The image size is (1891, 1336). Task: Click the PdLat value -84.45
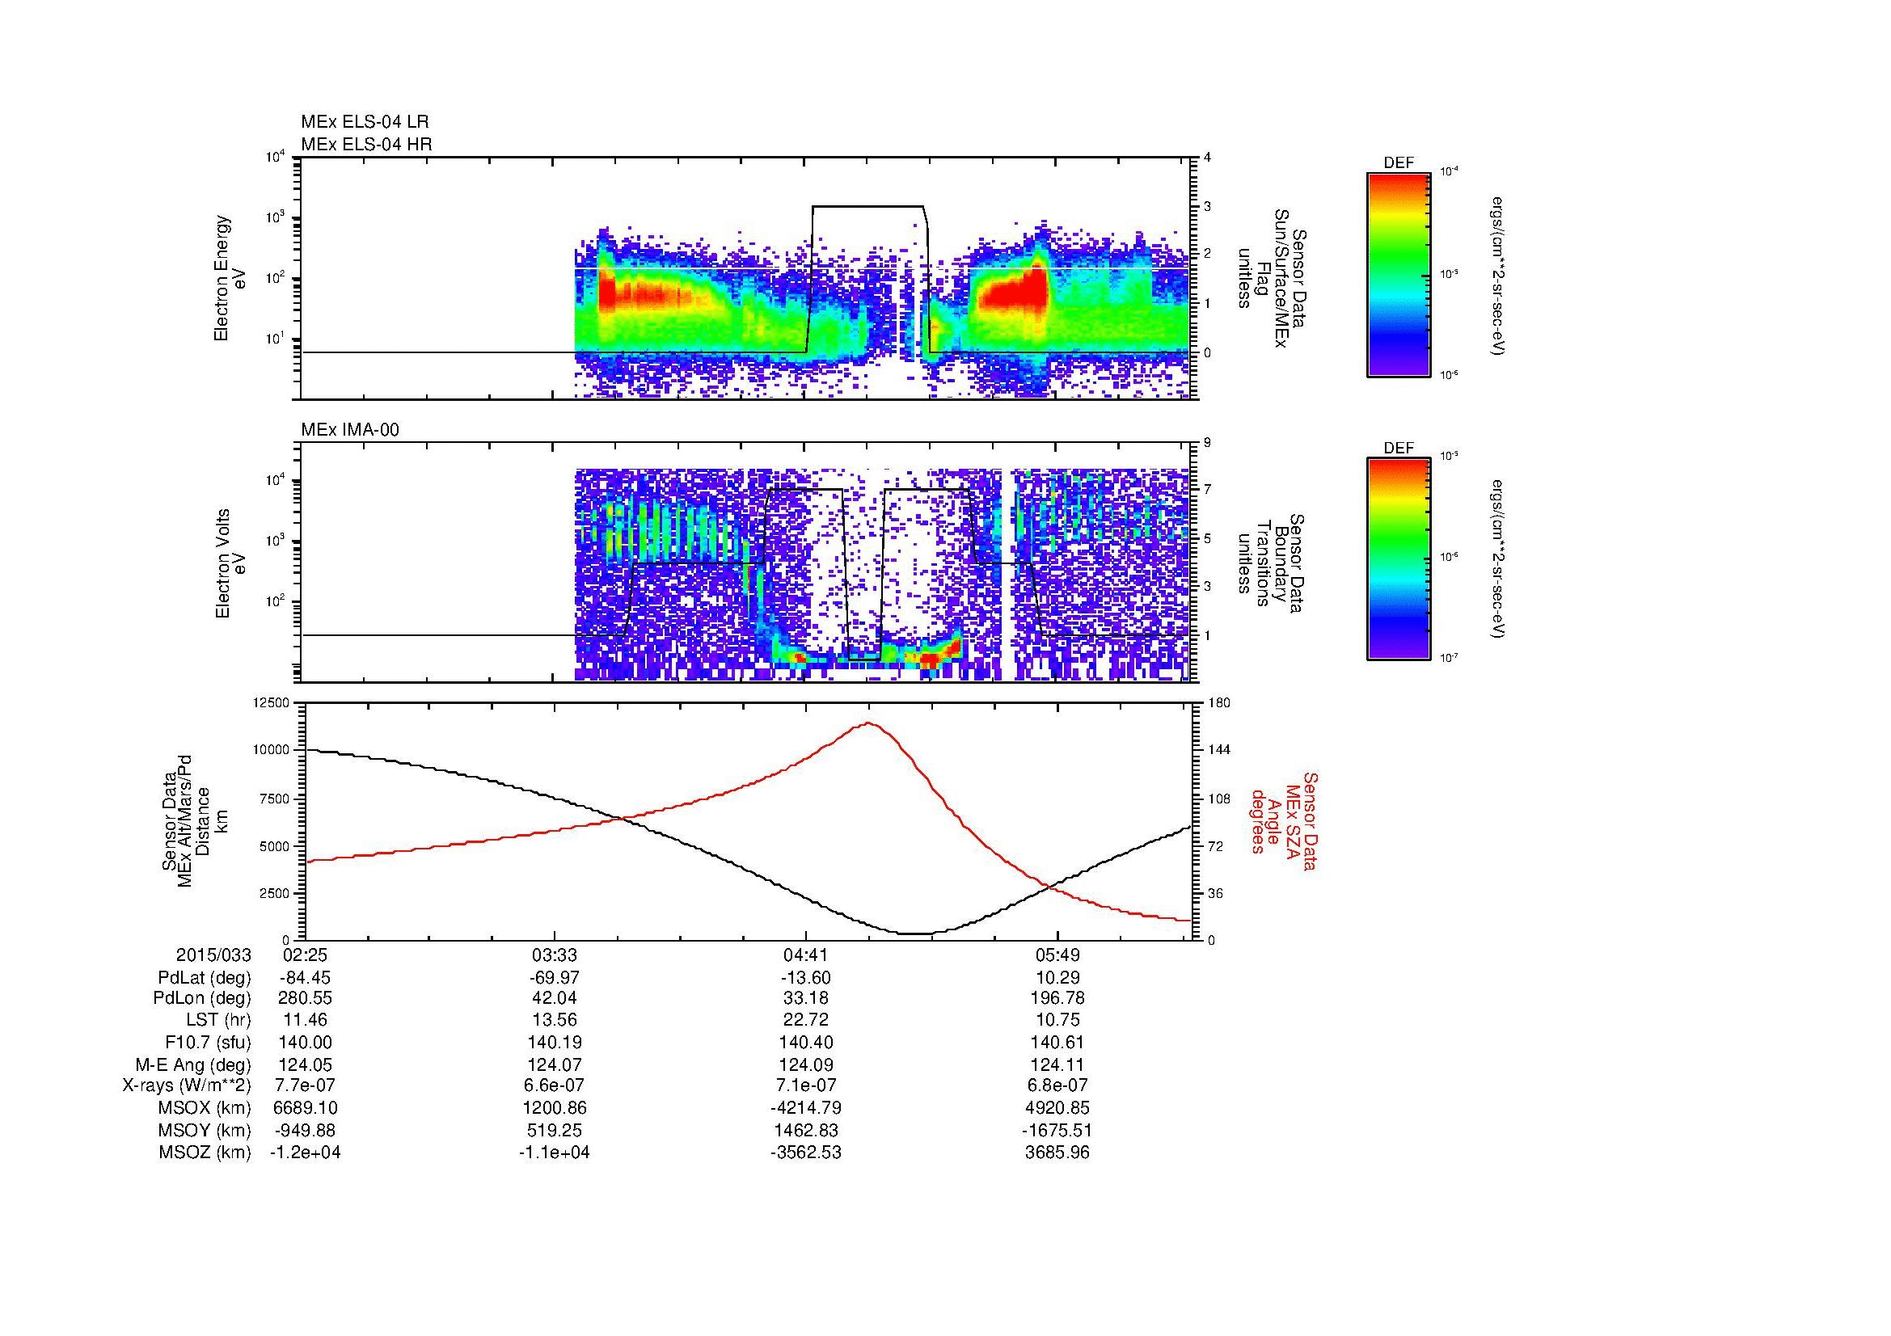(x=306, y=978)
